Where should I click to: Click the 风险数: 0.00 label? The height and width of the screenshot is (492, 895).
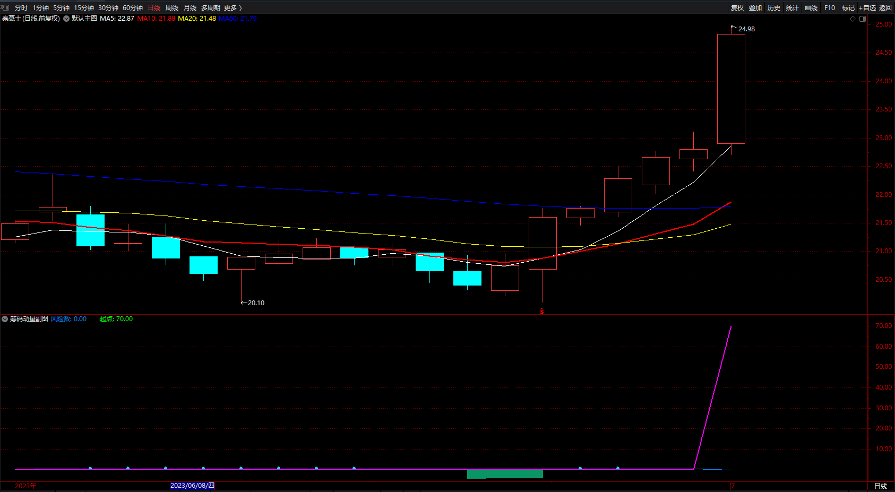68,319
